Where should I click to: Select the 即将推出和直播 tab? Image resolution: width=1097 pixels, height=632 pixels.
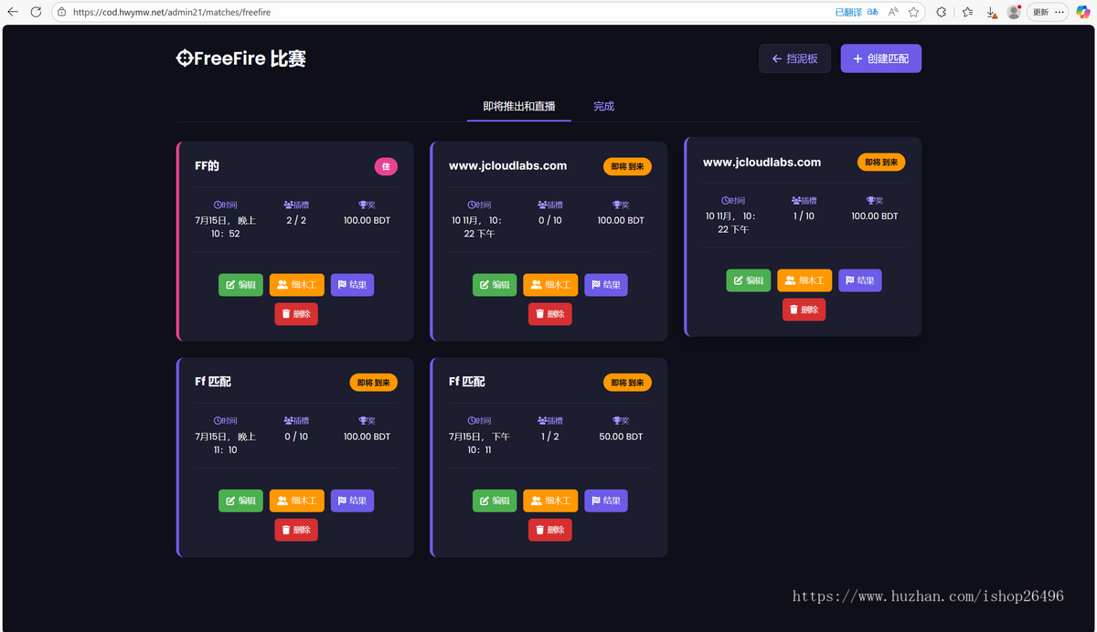point(518,106)
